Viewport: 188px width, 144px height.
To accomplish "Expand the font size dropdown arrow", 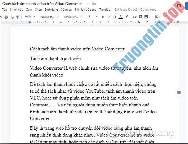I will coord(96,17).
